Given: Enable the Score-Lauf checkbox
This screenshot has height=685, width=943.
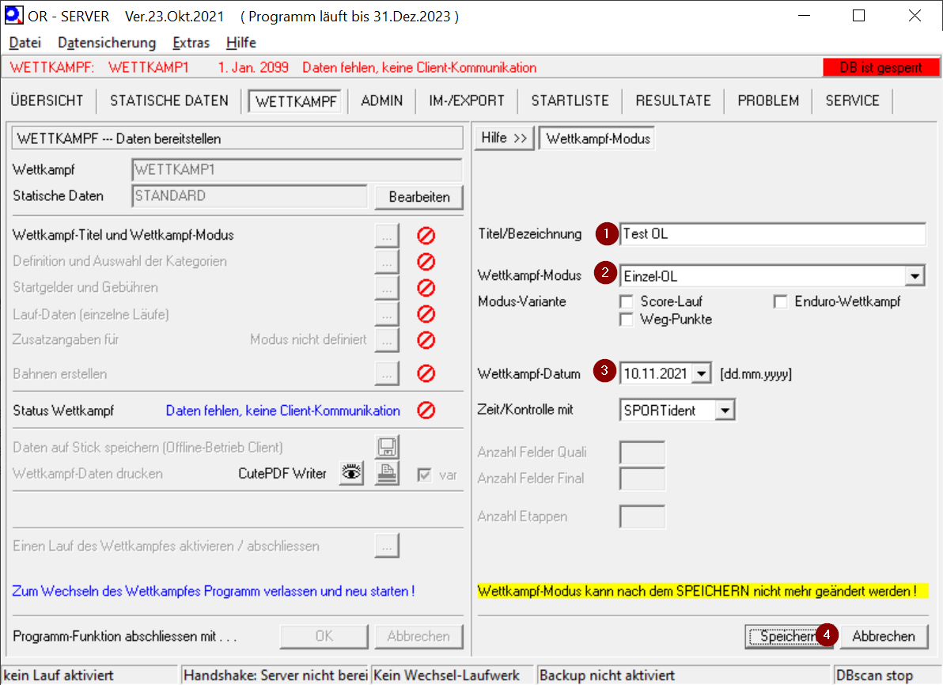Looking at the screenshot, I should point(627,301).
